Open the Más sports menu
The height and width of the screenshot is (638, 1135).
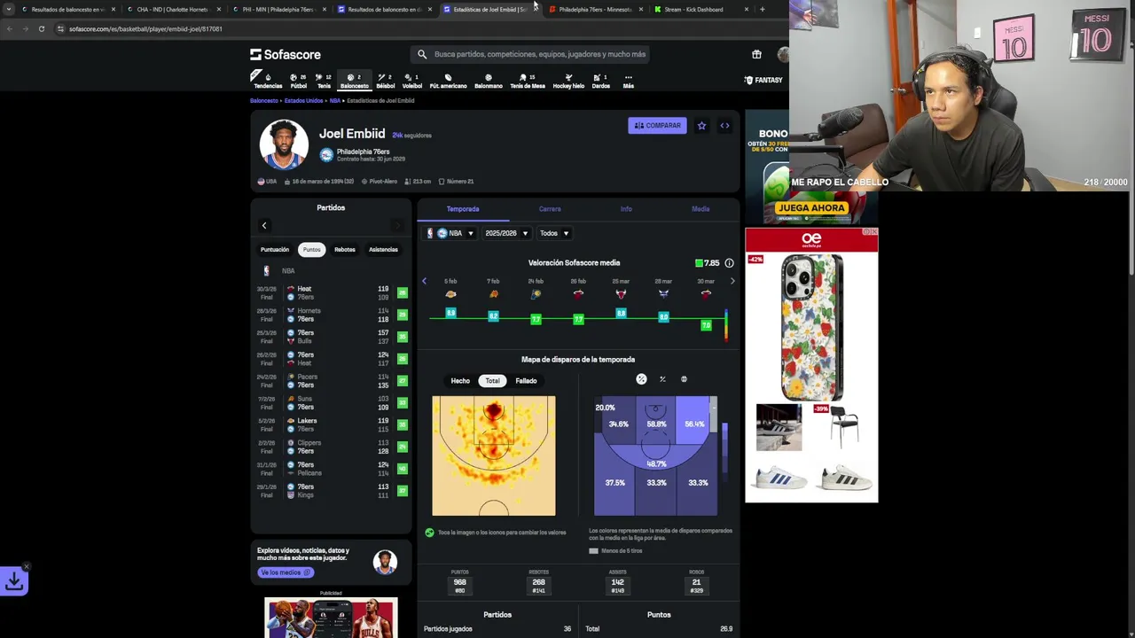pos(628,80)
